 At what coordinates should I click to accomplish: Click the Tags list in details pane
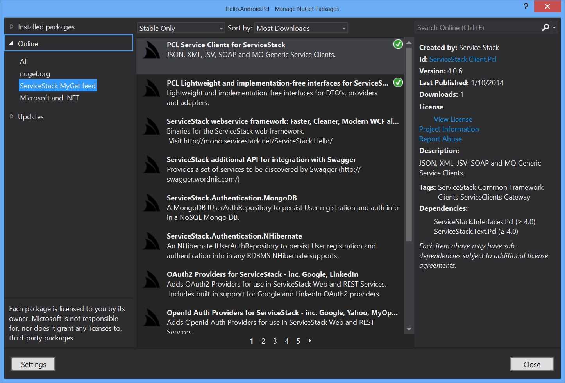point(491,192)
